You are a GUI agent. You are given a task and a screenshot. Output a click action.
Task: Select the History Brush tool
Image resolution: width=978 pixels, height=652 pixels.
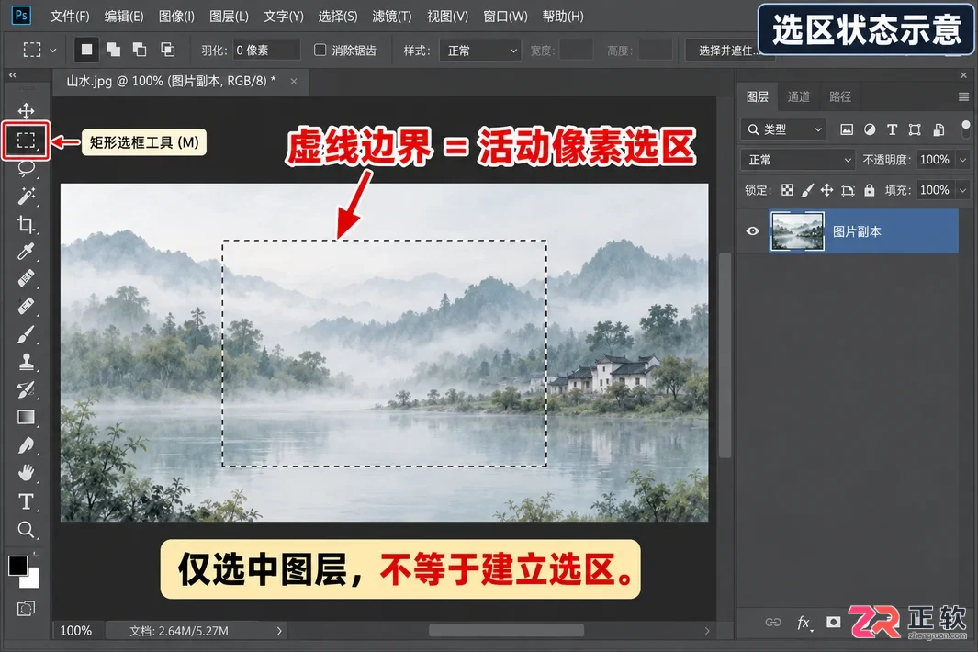pos(26,390)
